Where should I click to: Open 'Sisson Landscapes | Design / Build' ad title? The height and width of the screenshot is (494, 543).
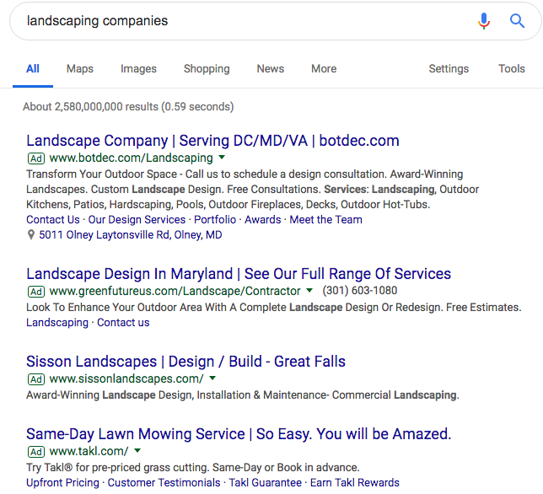(x=186, y=362)
